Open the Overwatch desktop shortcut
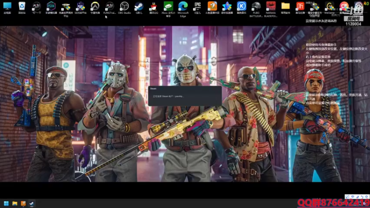The image size is (370, 208). point(95,7)
